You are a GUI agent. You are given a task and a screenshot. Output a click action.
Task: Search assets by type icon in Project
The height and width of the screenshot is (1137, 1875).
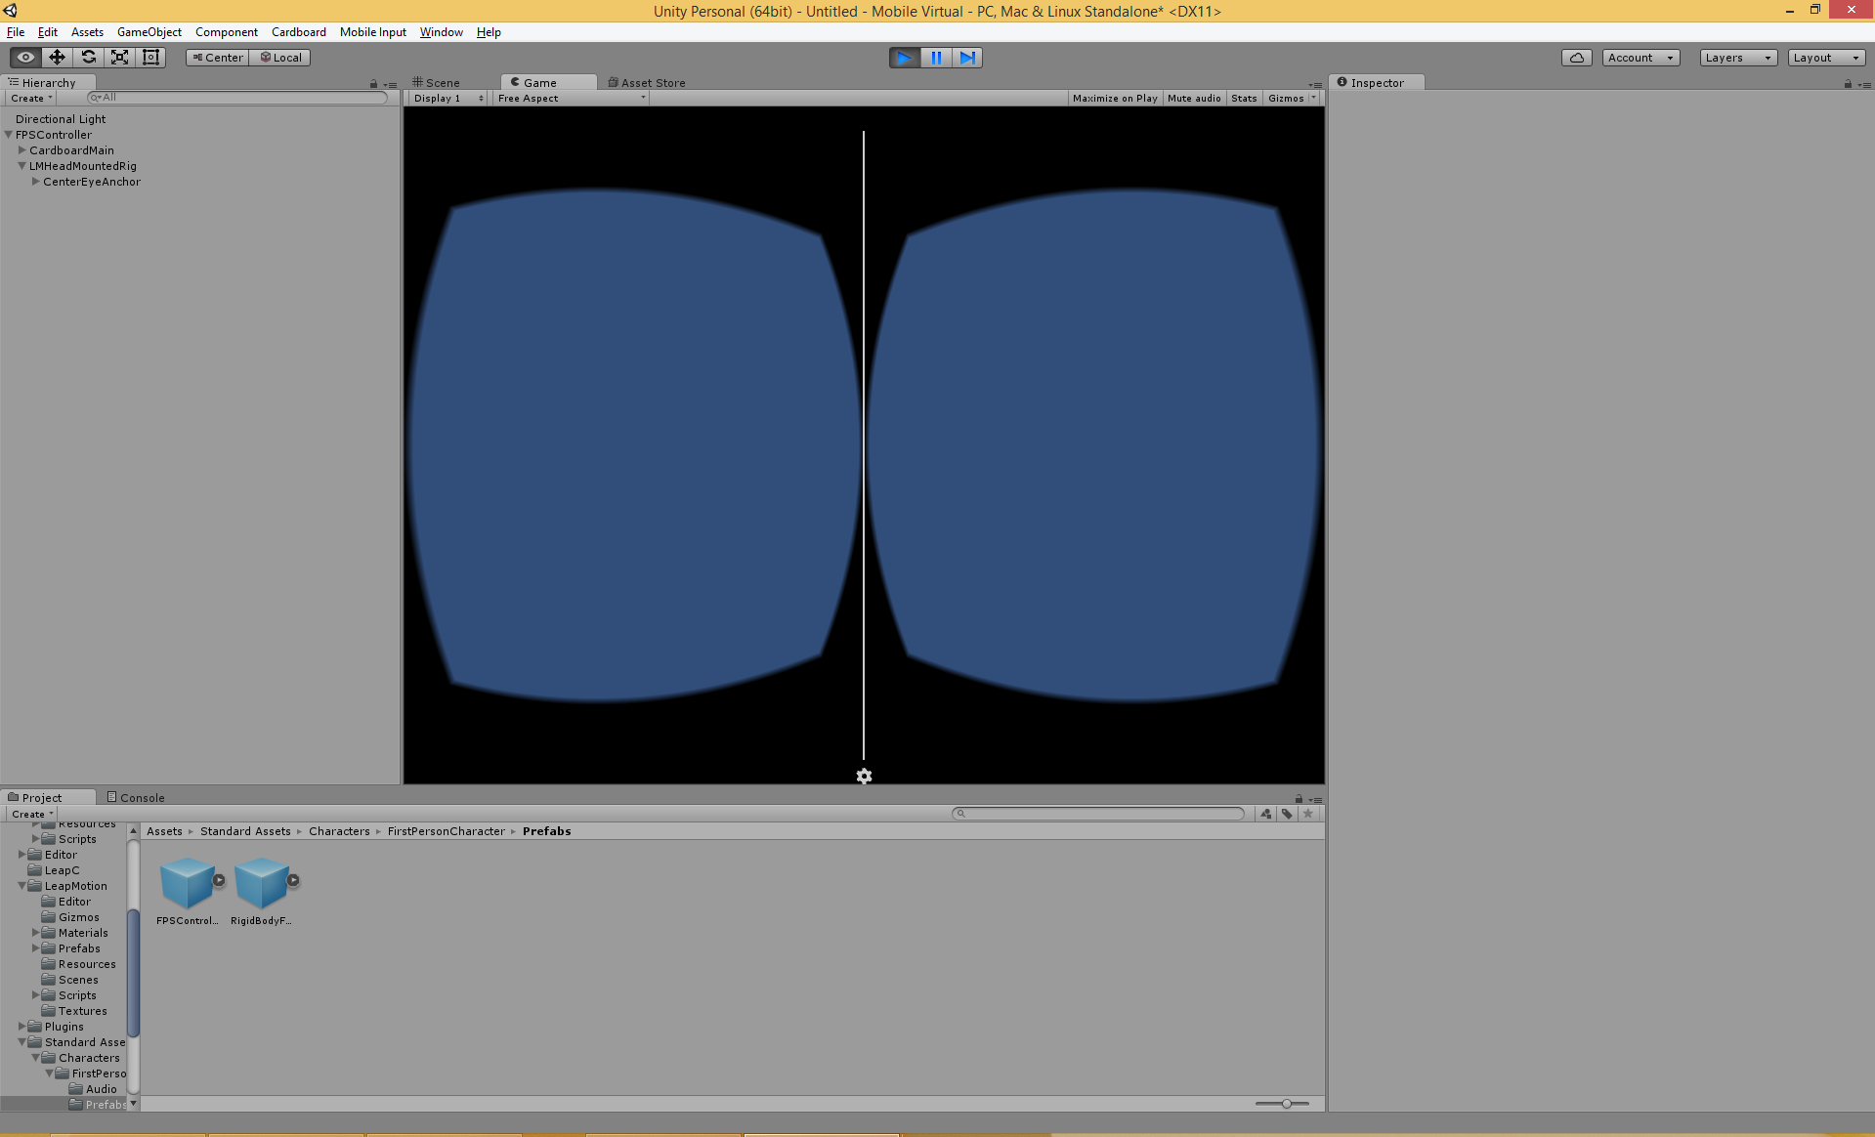[x=1265, y=814]
